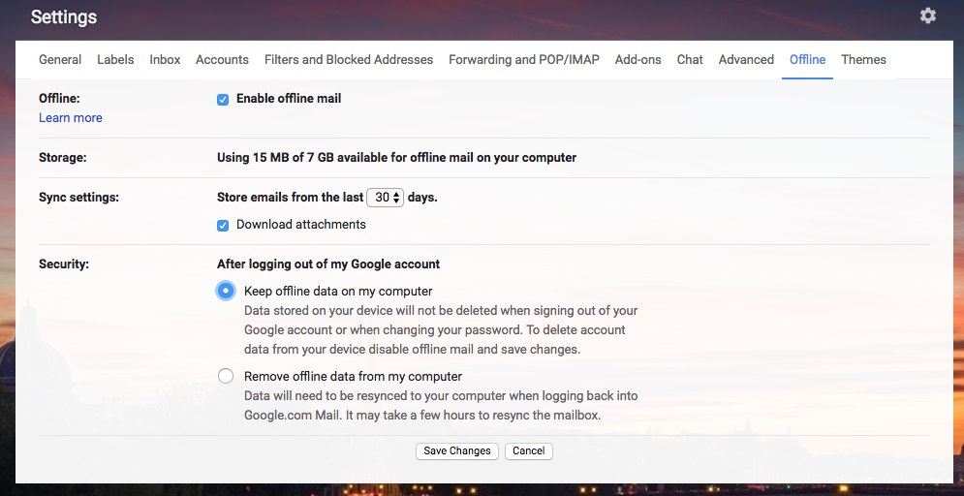This screenshot has height=496, width=964.
Task: Click the settings gear icon
Action: coord(928,15)
